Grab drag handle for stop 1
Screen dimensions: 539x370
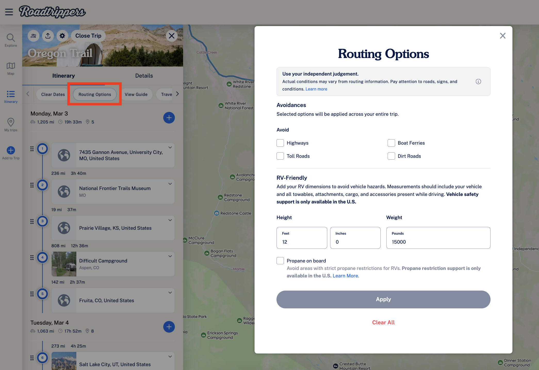pos(32,149)
